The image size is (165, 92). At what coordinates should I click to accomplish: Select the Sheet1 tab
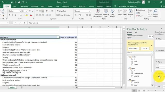pos(12,87)
